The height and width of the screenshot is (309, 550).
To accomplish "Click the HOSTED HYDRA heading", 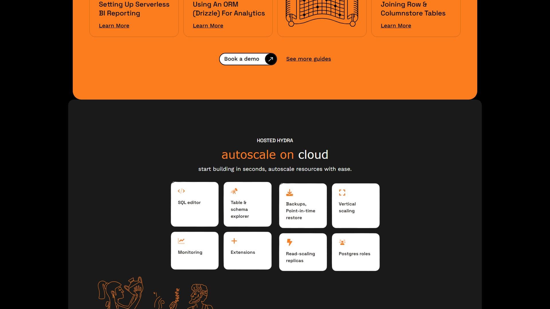I will pyautogui.click(x=275, y=140).
